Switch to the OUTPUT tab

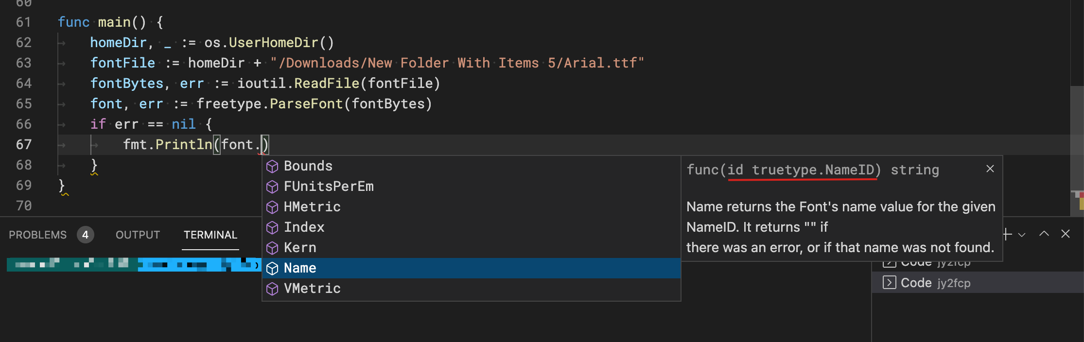pos(138,235)
